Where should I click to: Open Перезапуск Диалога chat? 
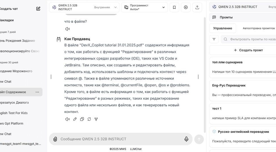14,102
